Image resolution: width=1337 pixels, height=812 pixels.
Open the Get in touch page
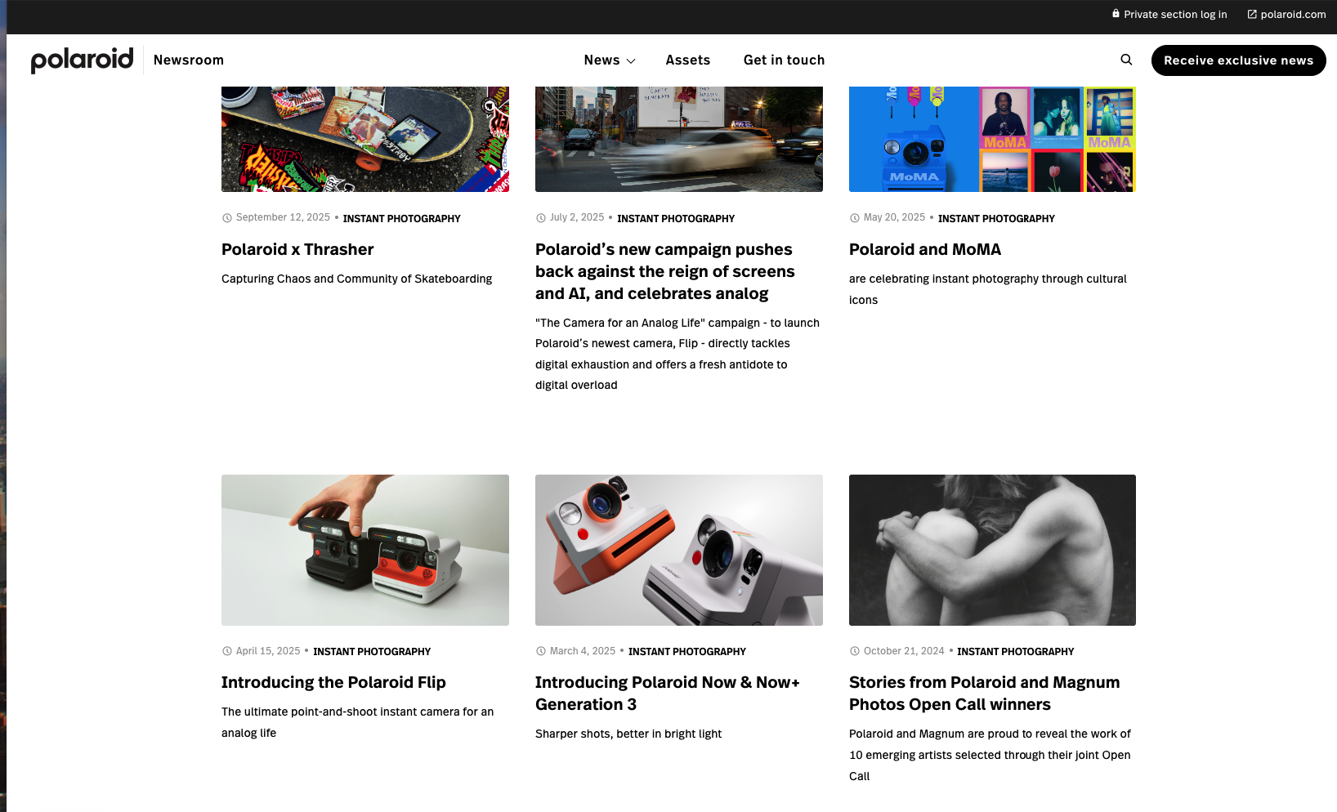click(x=784, y=60)
